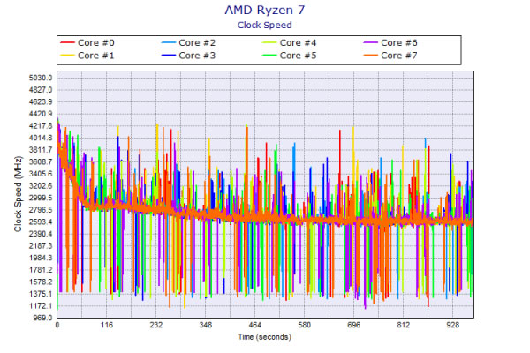Click the 2999.5 y-axis value
Viewport: 530px width, 353px height.
[x=41, y=198]
